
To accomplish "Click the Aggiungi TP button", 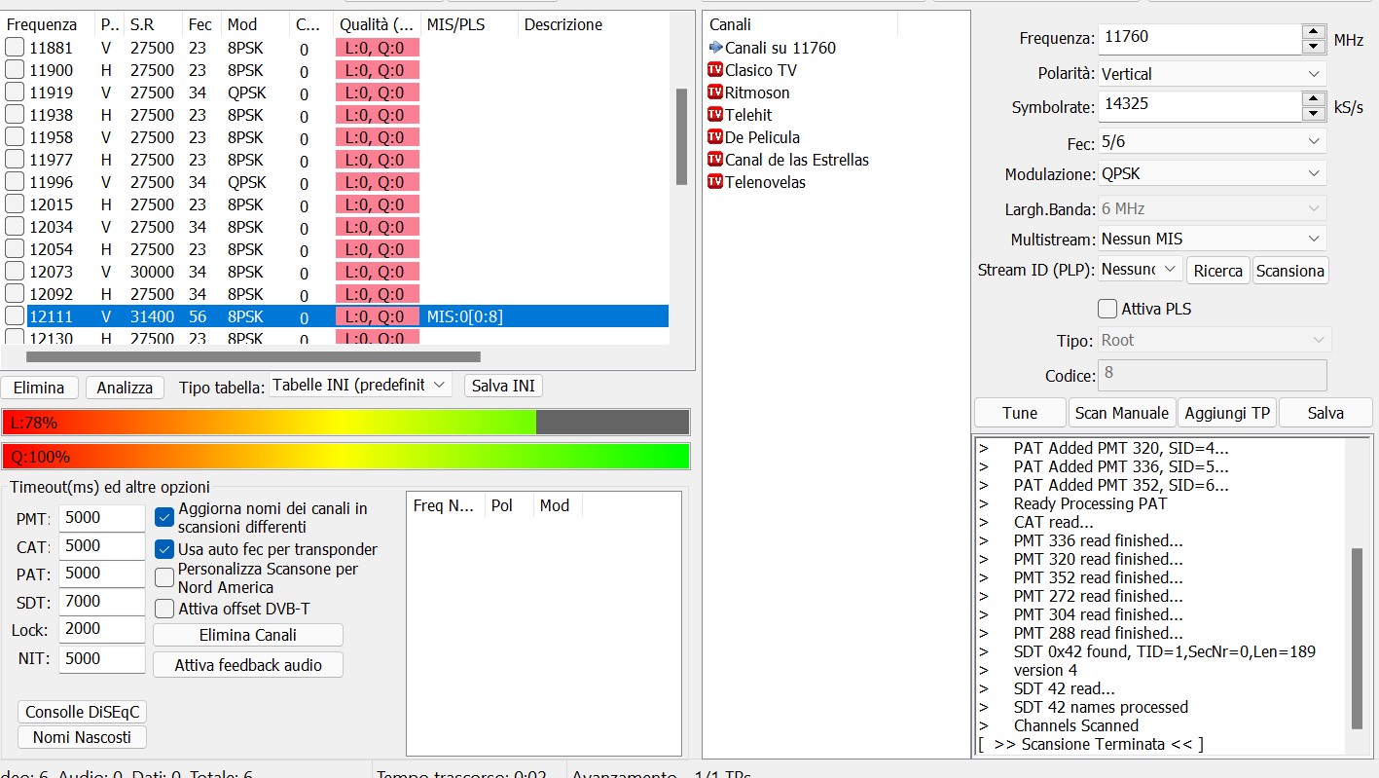I will [x=1227, y=413].
